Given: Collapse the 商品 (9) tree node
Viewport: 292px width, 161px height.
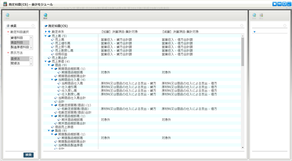Looking at the screenshot, I should pos(49,65).
